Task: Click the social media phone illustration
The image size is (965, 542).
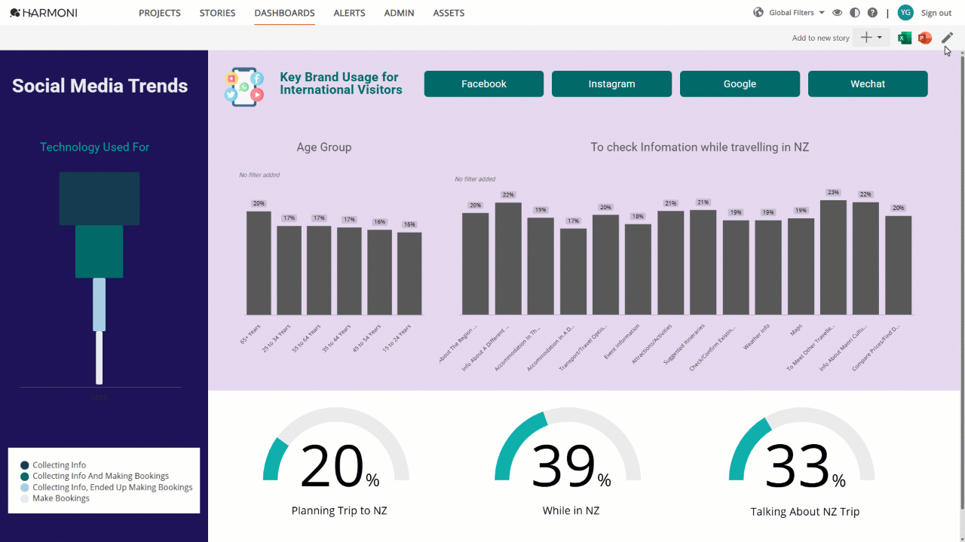Action: point(244,86)
